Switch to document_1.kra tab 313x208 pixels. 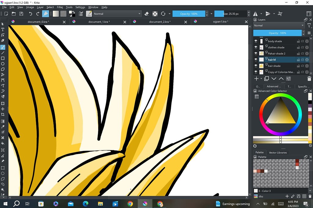click(99, 22)
